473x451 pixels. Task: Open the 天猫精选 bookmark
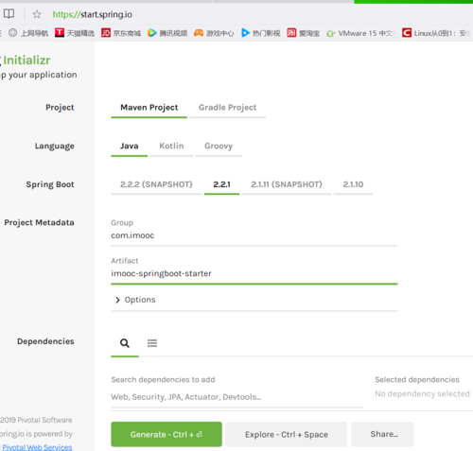coord(75,33)
